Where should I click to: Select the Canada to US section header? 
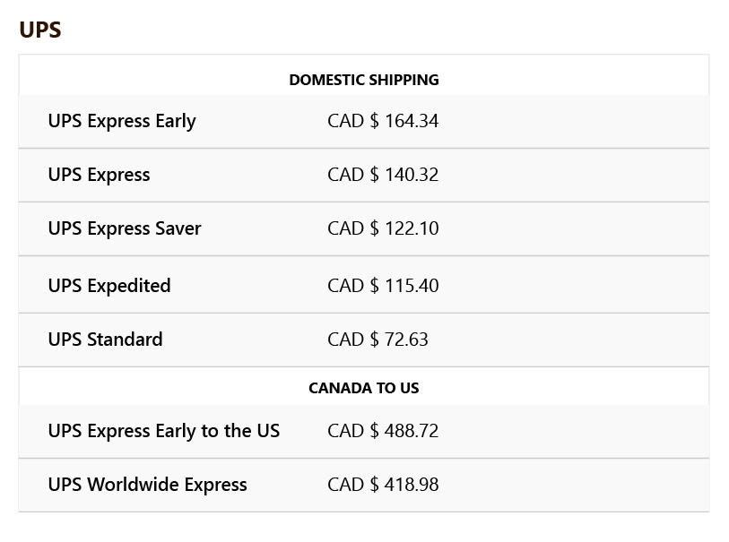coord(364,388)
